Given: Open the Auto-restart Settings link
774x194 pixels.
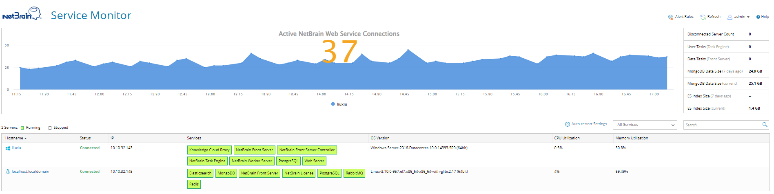Looking at the screenshot, I should (x=589, y=124).
